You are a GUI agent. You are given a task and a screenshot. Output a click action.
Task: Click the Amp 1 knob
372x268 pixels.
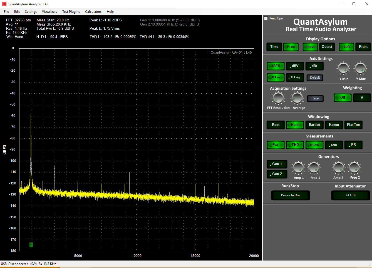tap(298, 168)
